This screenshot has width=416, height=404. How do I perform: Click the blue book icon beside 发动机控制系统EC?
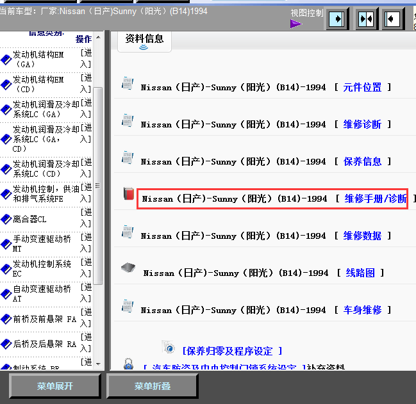coord(6,269)
